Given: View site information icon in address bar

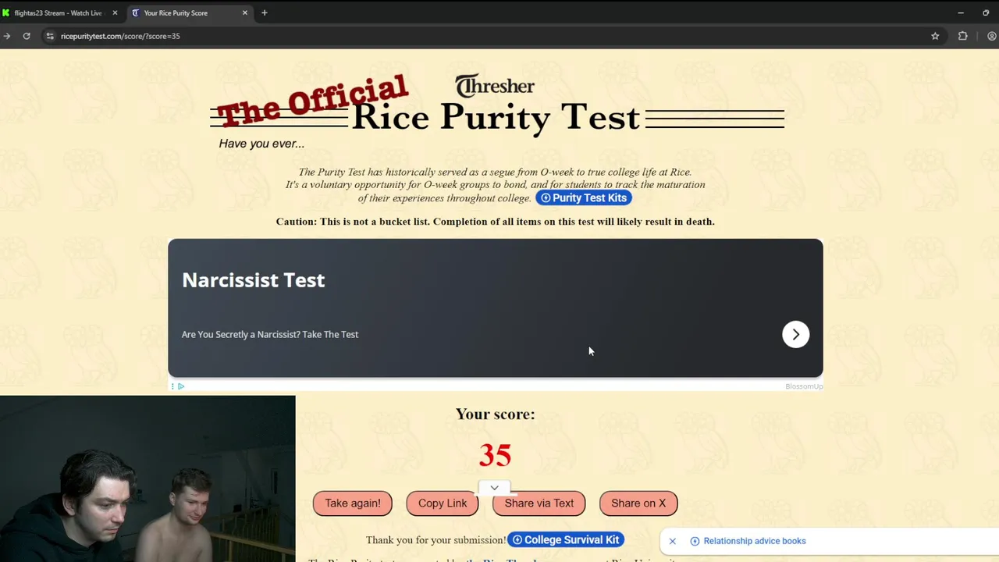Looking at the screenshot, I should coord(50,36).
